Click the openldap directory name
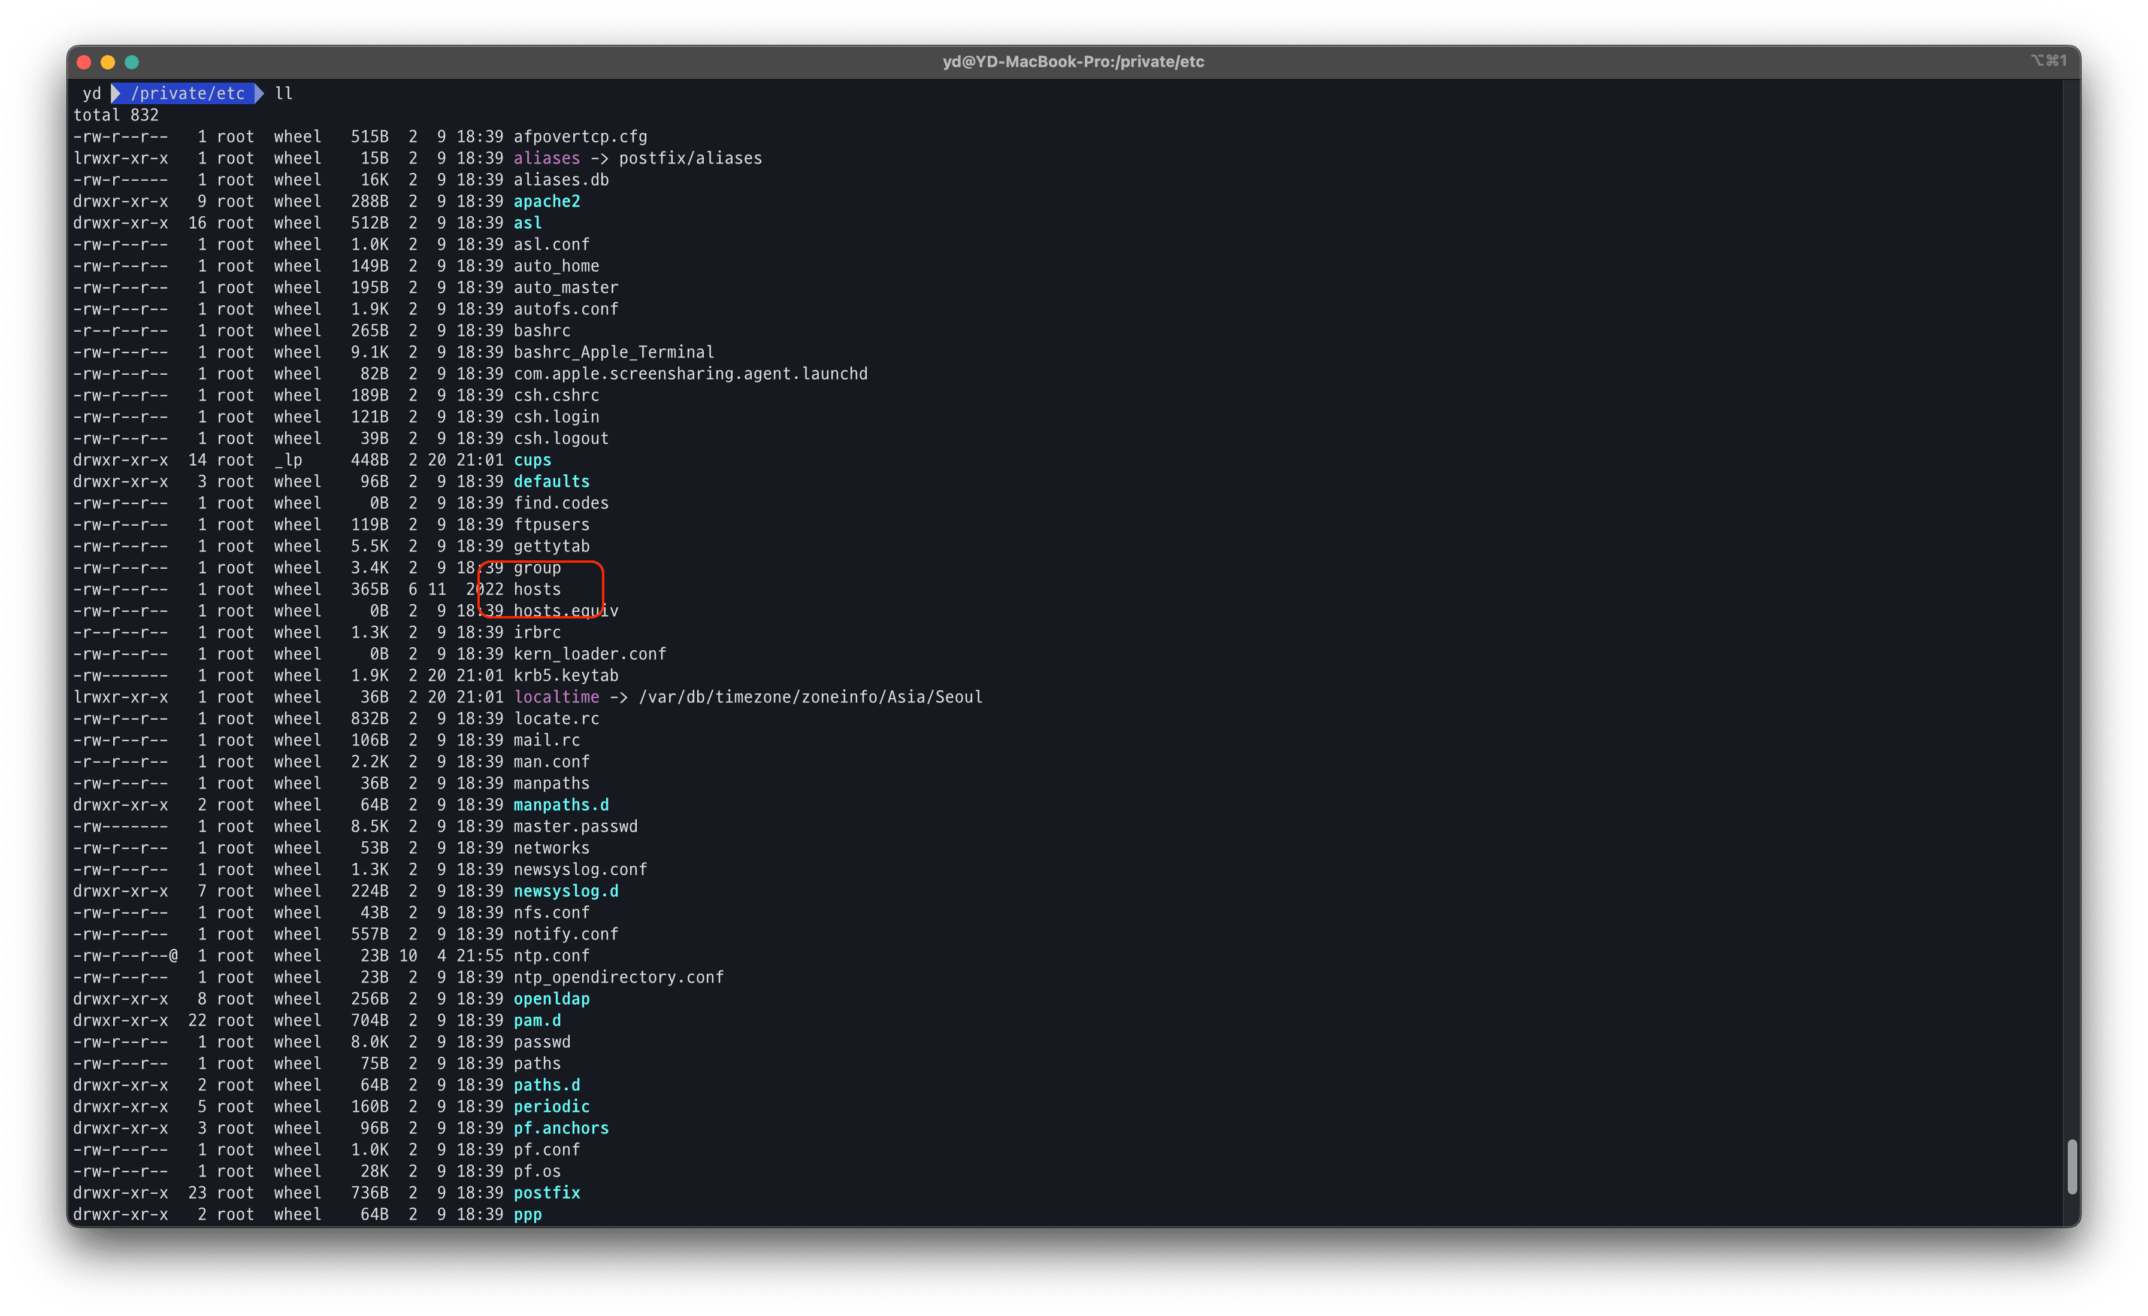 (x=551, y=999)
